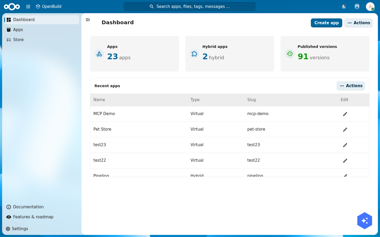
Task: Click the 91 versions count
Action: tap(313, 57)
